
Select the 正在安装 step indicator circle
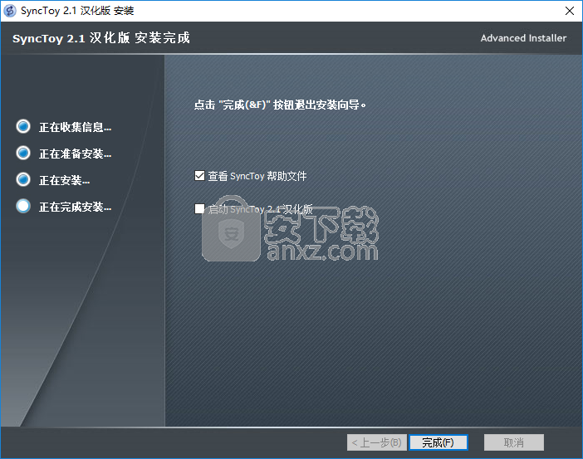23,179
